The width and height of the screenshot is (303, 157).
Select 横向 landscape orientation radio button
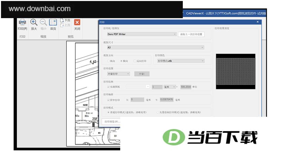121,61
